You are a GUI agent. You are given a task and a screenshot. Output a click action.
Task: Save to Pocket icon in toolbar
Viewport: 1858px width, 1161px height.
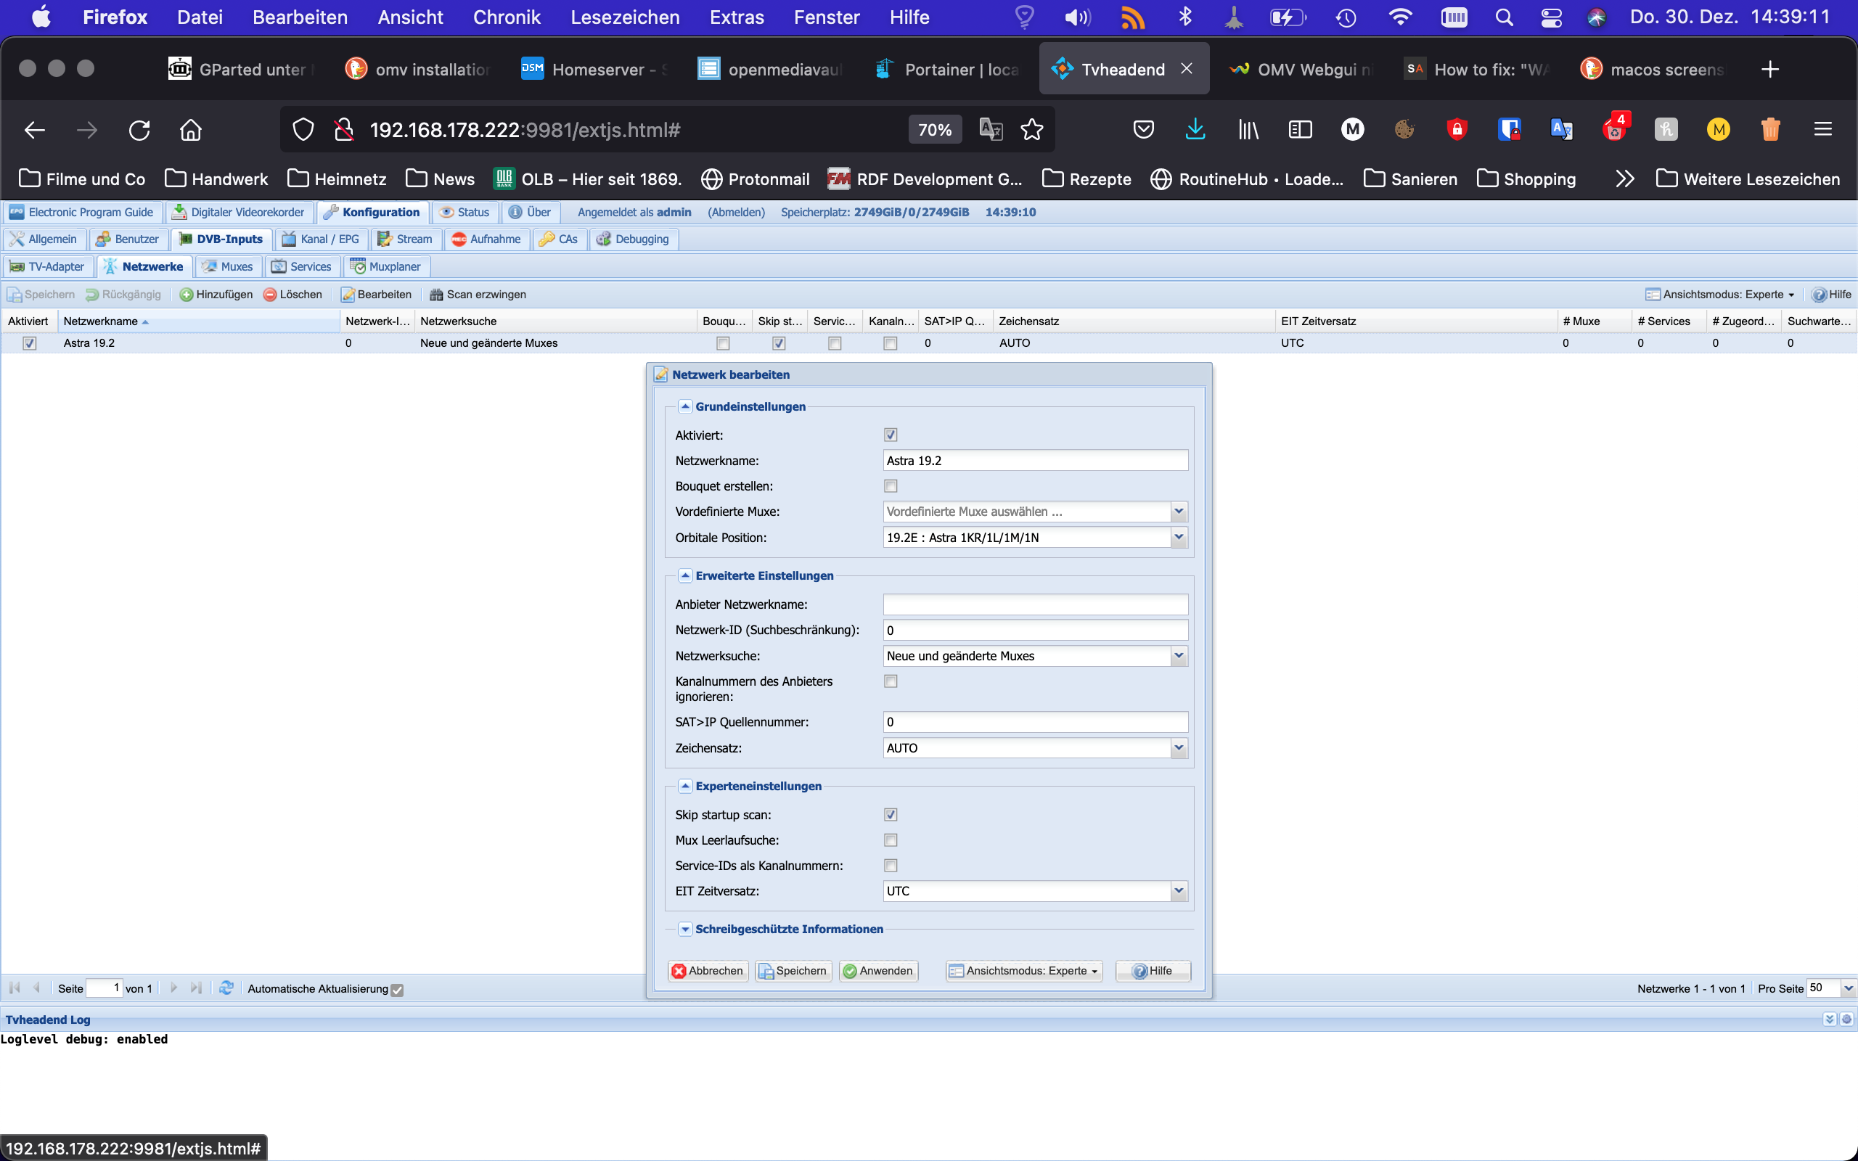click(x=1143, y=130)
